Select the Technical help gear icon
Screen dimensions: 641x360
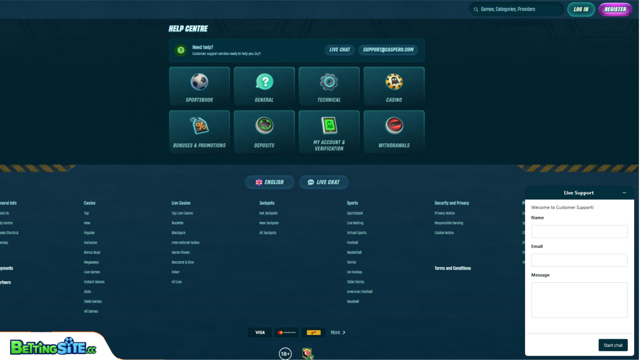point(329,82)
